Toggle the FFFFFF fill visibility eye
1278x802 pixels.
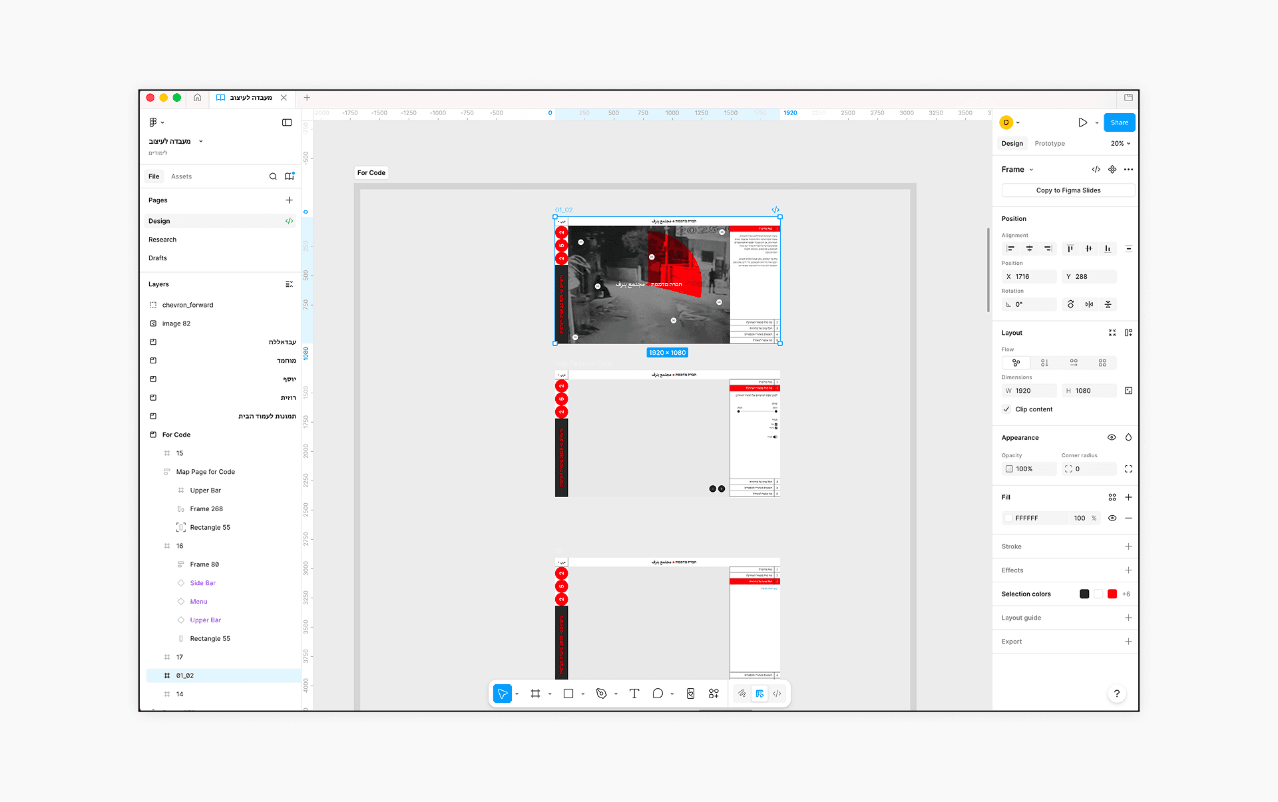(x=1112, y=518)
